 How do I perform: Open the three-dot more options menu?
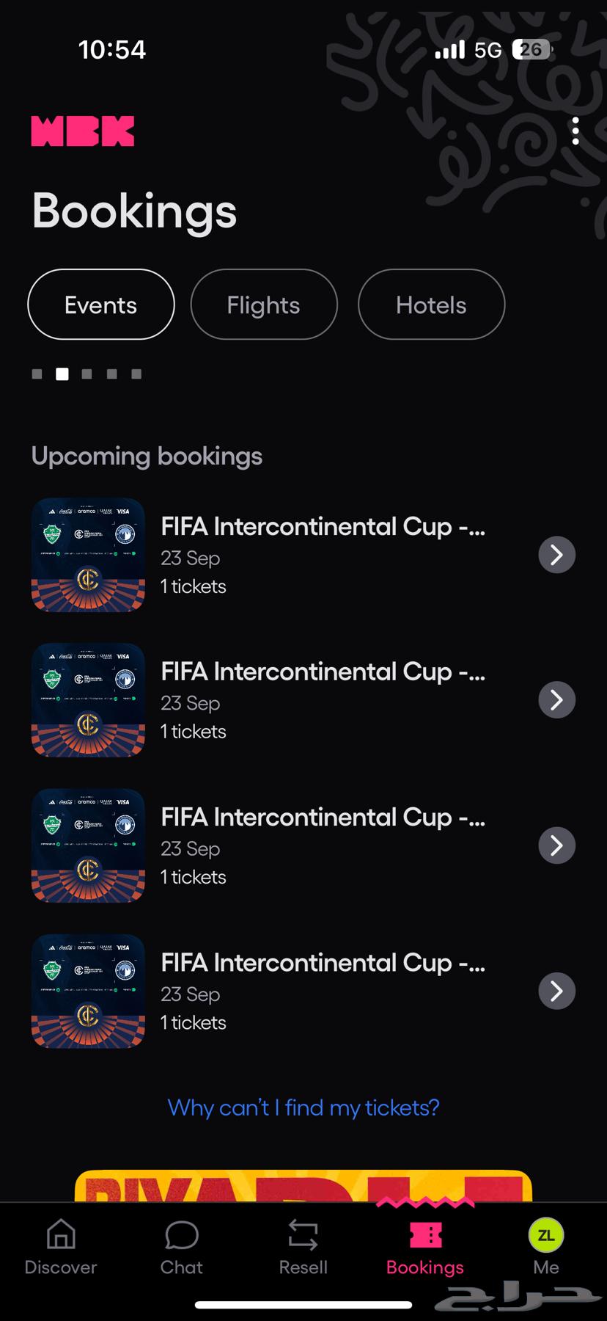pyautogui.click(x=575, y=131)
